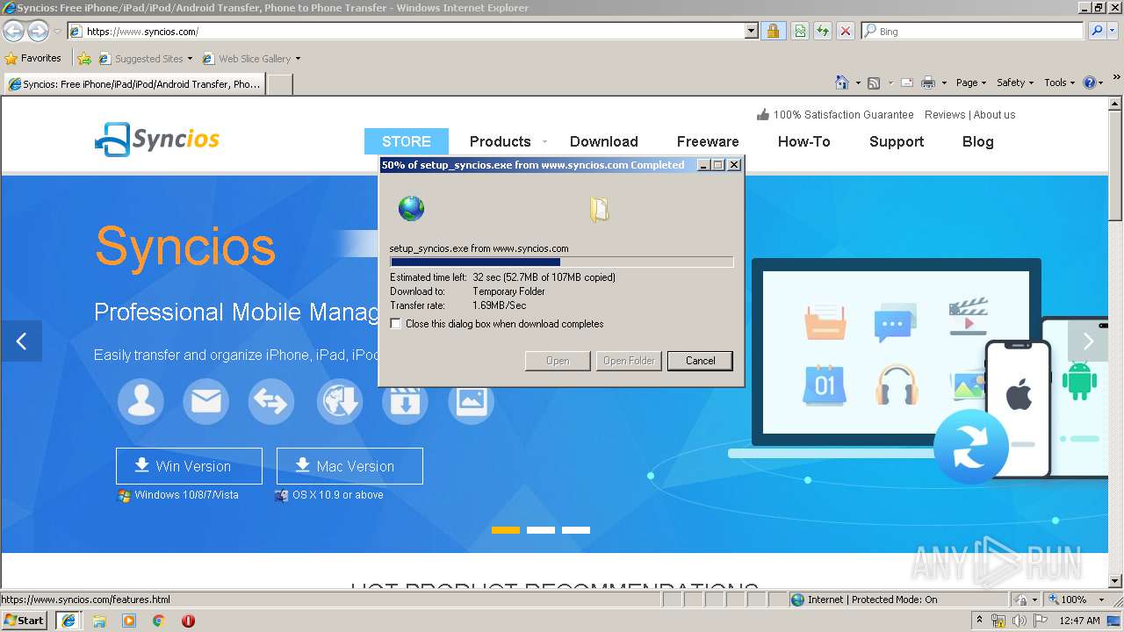Viewport: 1124px width, 632px height.
Task: Click the Favorites star button
Action: 33,59
